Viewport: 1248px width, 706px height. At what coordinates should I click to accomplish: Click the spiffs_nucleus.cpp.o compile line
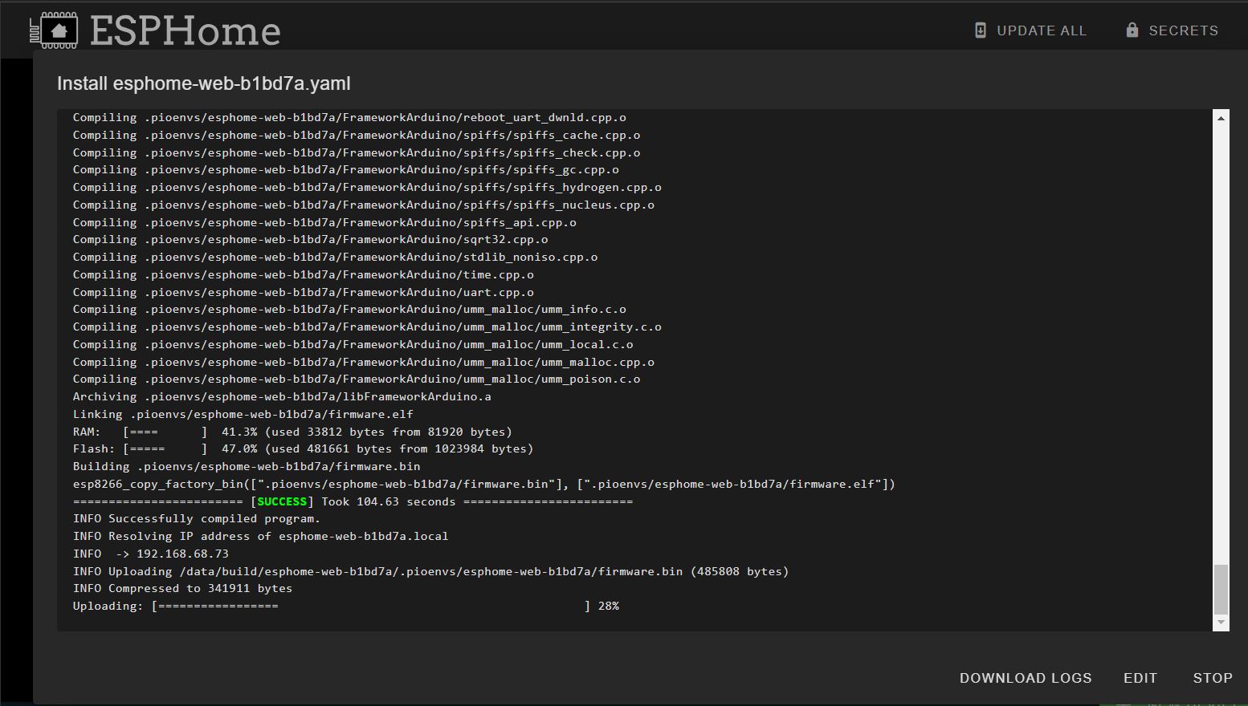tap(364, 205)
